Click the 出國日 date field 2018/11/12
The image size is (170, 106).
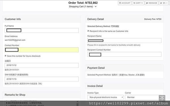pos(42,65)
